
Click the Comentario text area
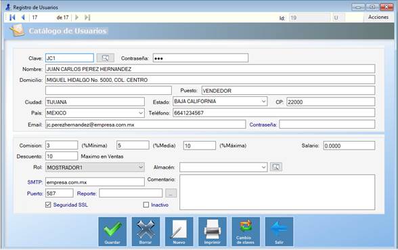tap(278, 192)
